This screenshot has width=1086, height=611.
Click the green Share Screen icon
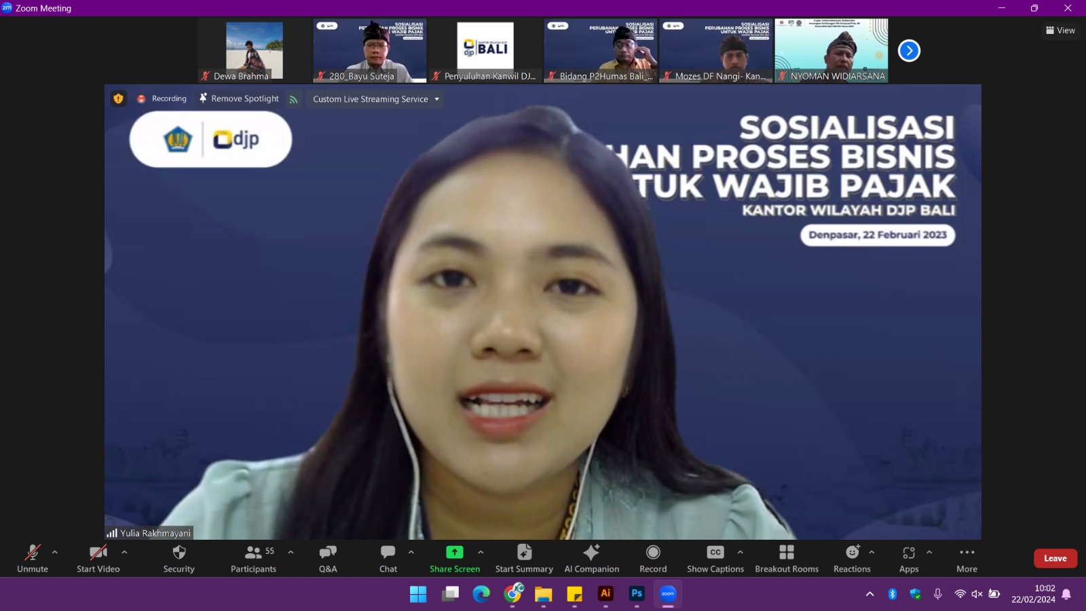(454, 552)
